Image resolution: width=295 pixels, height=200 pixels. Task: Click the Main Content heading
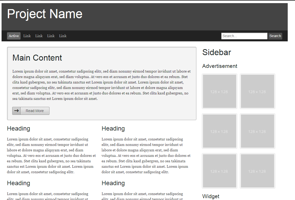point(37,58)
